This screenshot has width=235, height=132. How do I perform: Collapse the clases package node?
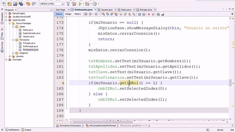(13, 26)
